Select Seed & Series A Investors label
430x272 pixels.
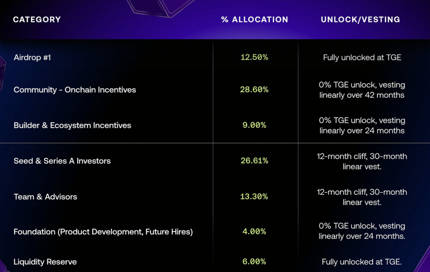(62, 161)
